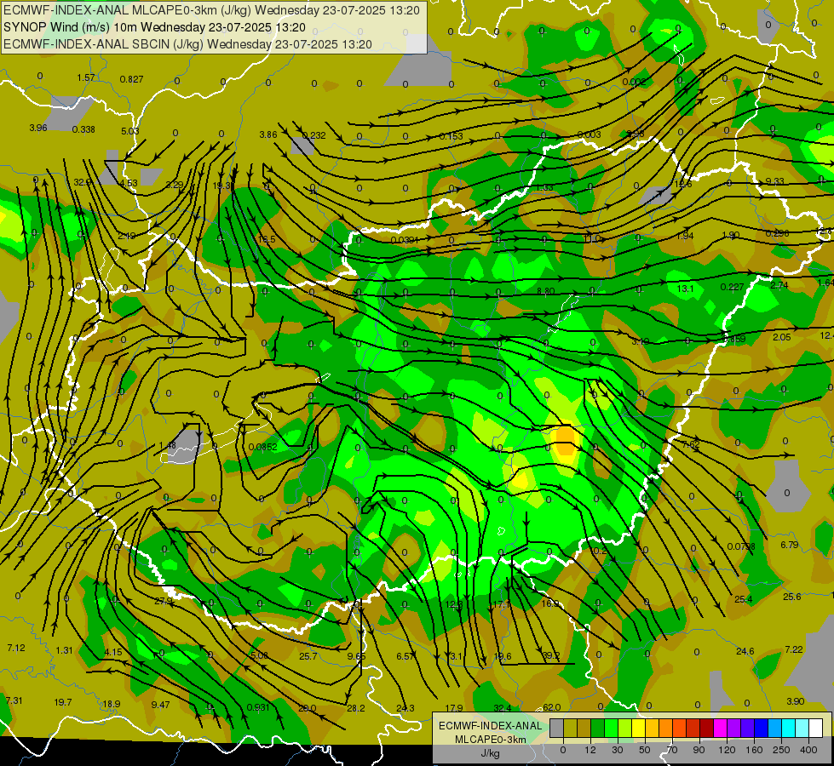Select the white swatch at legend end

(815, 728)
